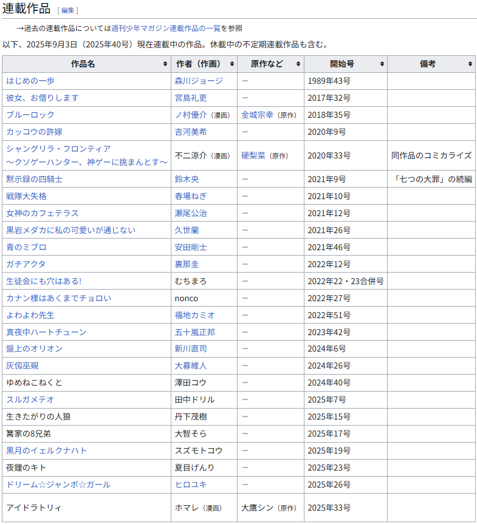Sort by 原作など column arrows
477x524 pixels.
coord(298,64)
